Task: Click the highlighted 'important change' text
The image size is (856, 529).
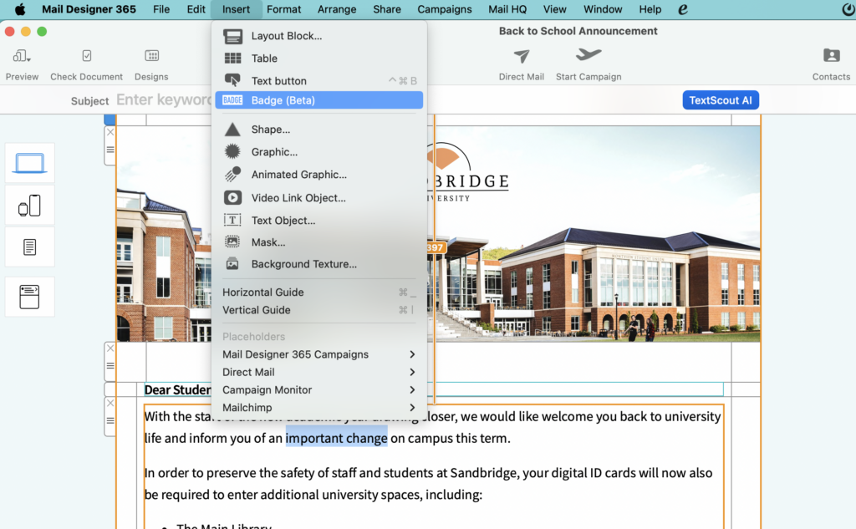Action: pos(336,438)
